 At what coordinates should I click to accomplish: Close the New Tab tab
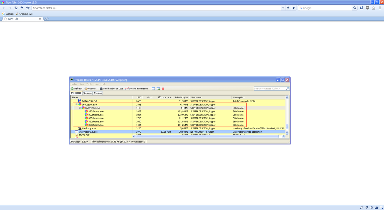click(40, 19)
